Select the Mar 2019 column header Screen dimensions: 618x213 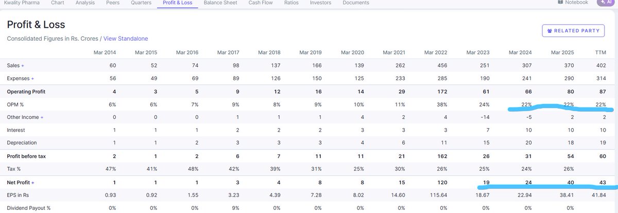[x=311, y=52]
